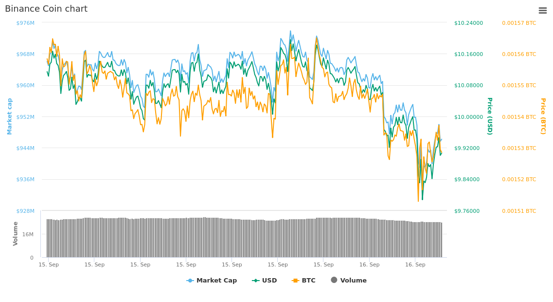Click the 0.00157 BTC axis label
Viewport: 553px width, 302px height.
tap(519, 23)
